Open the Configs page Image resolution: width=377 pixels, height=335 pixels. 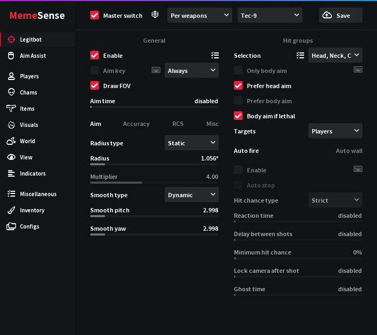coord(29,226)
